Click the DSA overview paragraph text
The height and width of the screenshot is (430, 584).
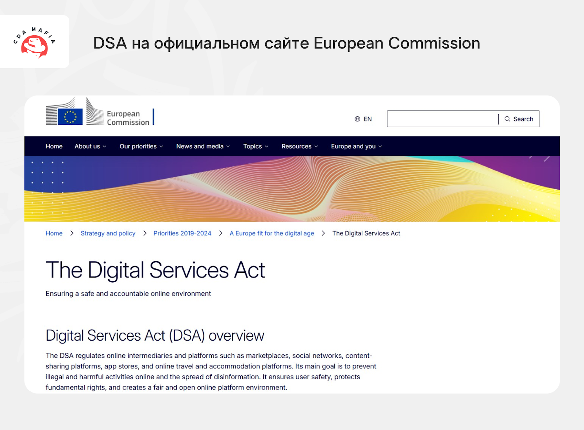click(x=211, y=371)
